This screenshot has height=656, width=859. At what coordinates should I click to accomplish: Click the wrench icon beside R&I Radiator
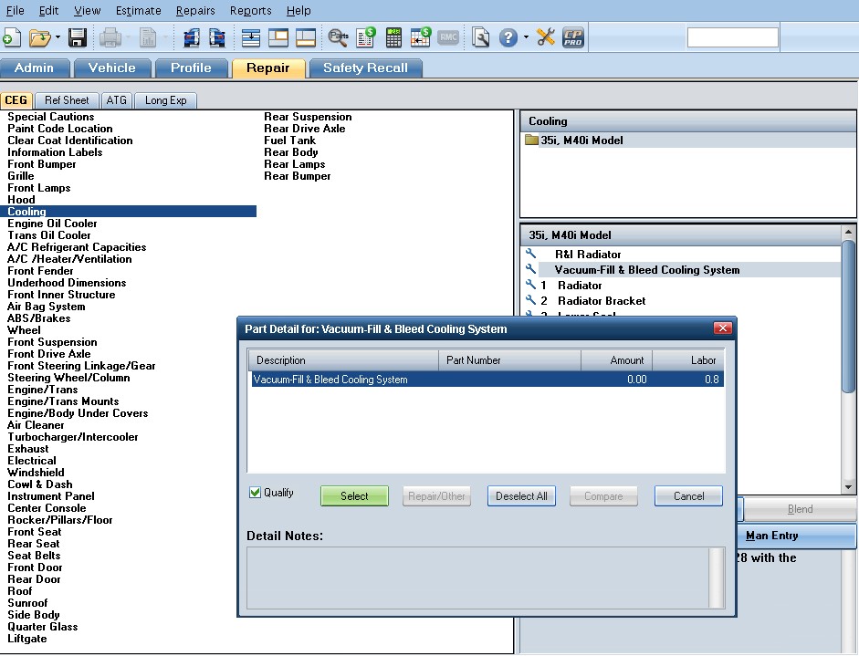coord(530,254)
